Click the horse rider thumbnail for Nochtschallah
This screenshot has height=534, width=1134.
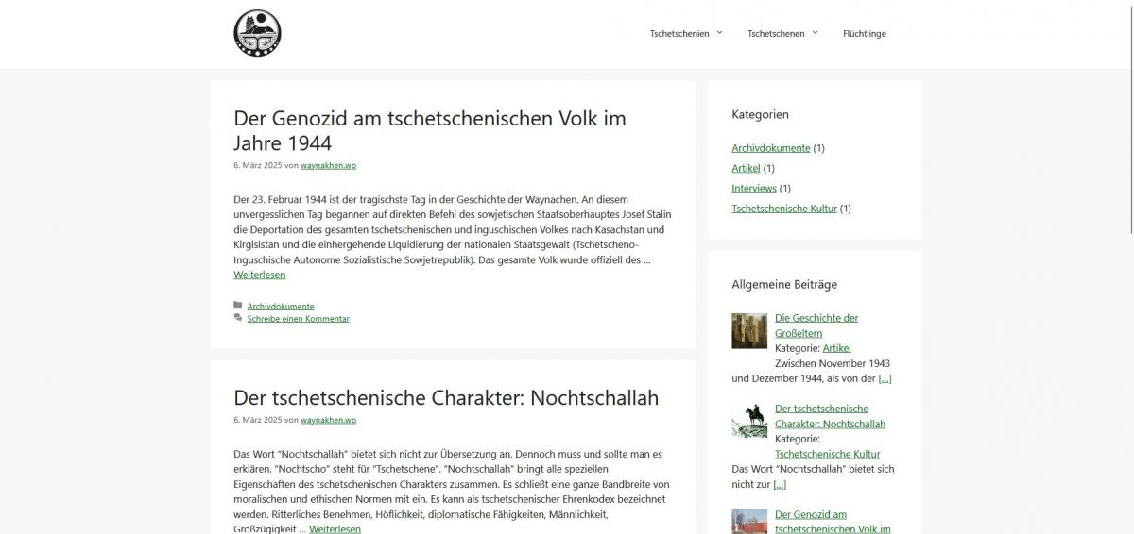[749, 421]
